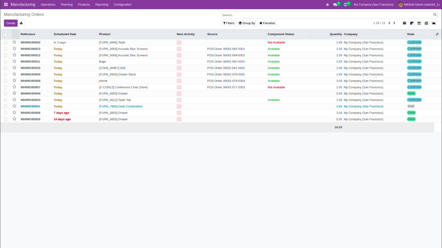Click next activity icon for WH/MO/00012
The image size is (442, 248).
pos(179,55)
